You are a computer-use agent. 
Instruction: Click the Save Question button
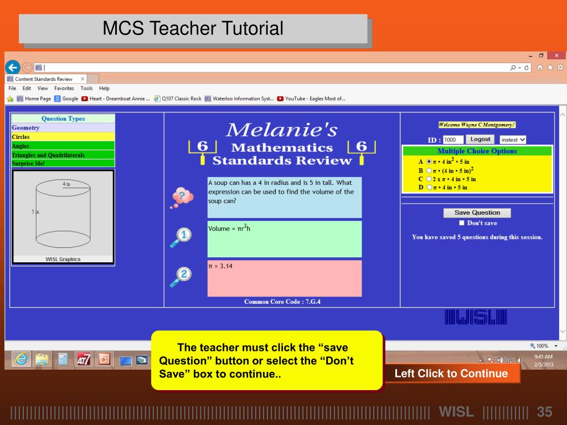[x=477, y=213]
